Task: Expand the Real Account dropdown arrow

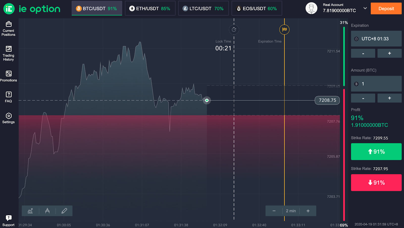Action: coord(365,8)
